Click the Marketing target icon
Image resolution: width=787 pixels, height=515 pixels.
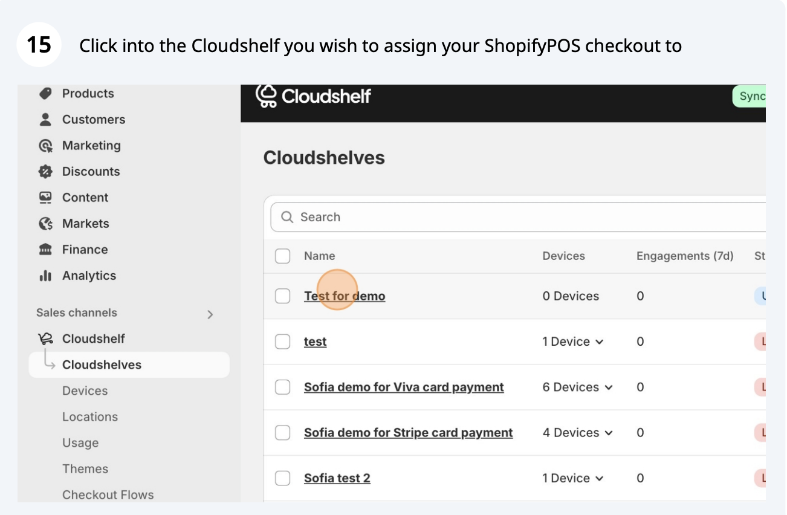click(x=45, y=146)
